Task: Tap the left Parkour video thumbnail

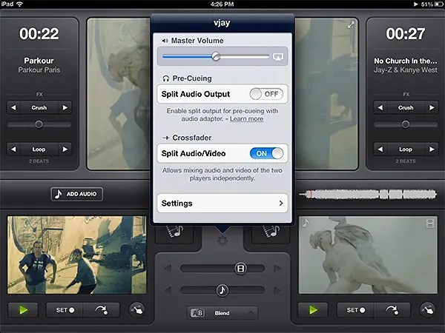Action: click(77, 255)
